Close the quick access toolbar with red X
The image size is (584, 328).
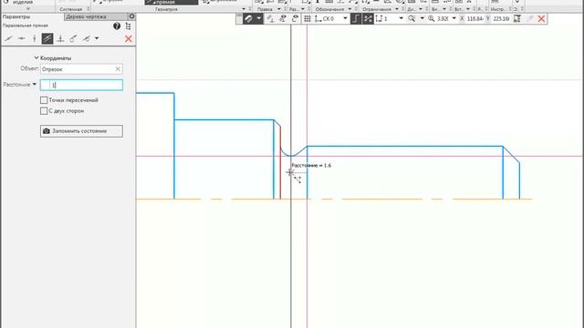tap(541, 18)
